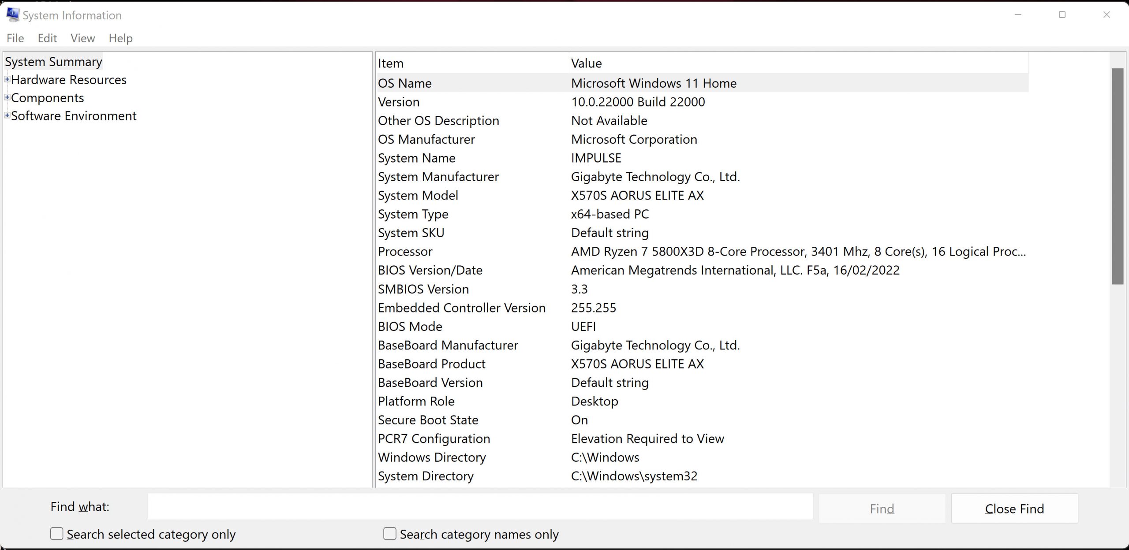Viewport: 1129px width, 550px height.
Task: Click the 255.255 value
Action: pyautogui.click(x=593, y=308)
